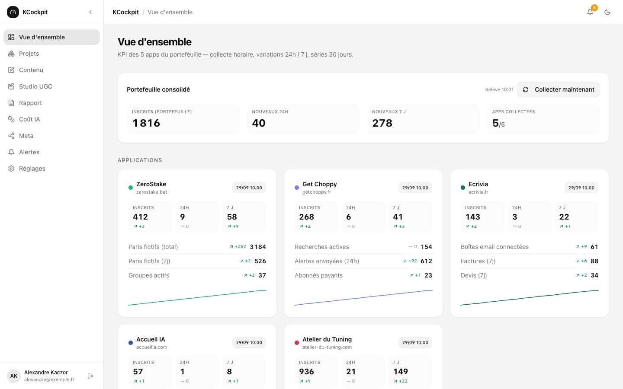This screenshot has height=389, width=623.
Task: Navigate to Studio UGC
Action: pos(51,86)
